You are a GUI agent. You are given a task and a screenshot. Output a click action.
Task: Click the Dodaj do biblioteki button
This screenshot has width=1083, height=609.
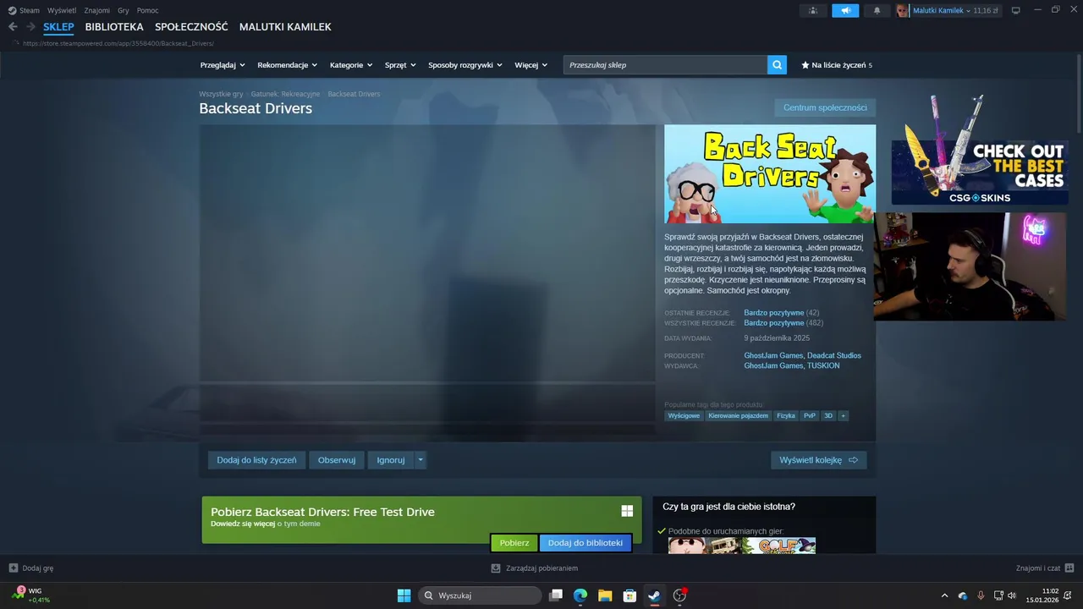point(585,543)
